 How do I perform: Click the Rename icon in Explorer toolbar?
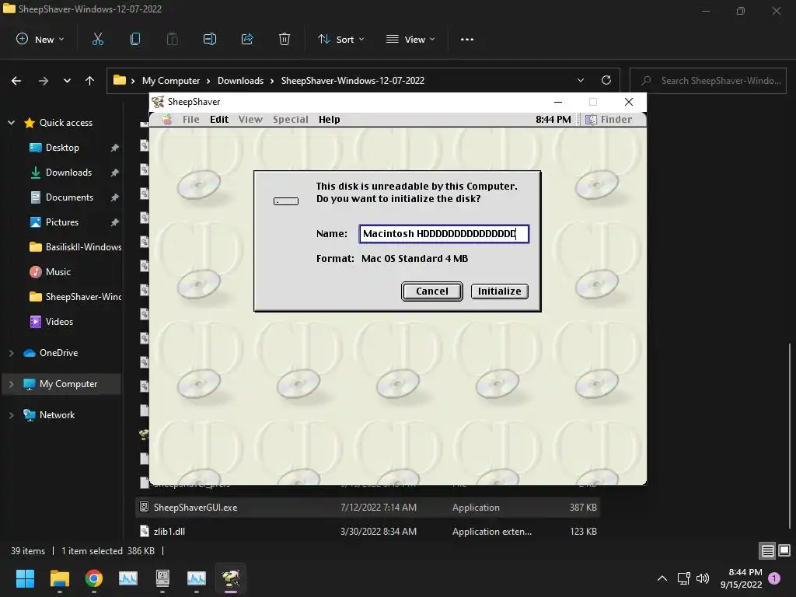coord(210,39)
